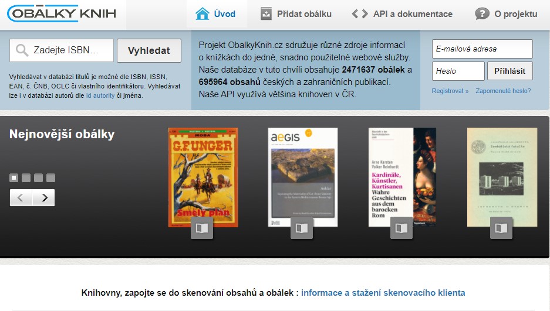Click book icon under G.F. Unger cover

tap(202, 228)
